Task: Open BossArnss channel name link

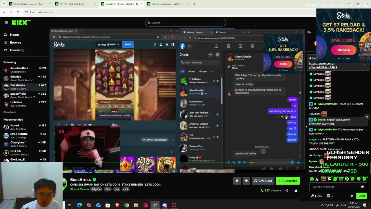Action: [81, 180]
